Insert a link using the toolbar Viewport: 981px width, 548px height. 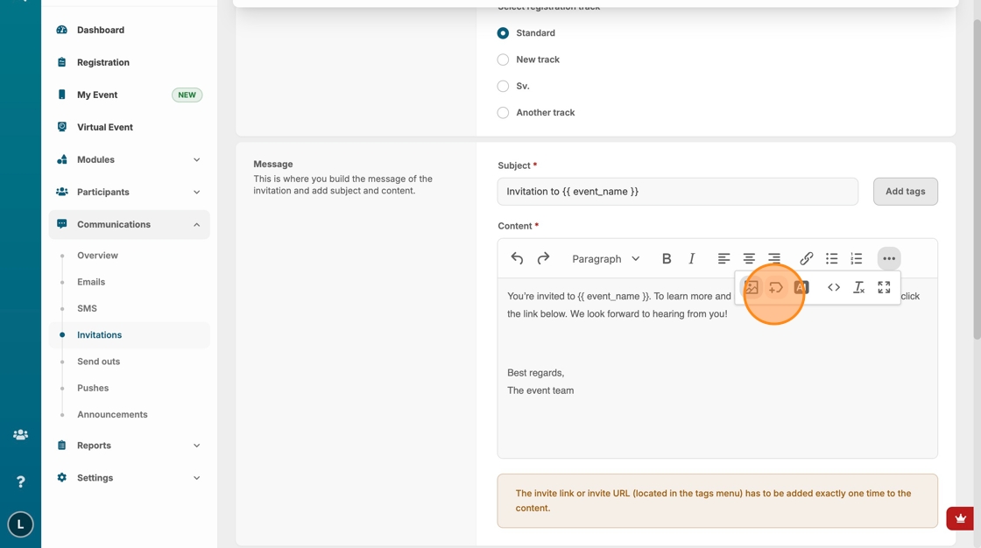[x=807, y=259]
